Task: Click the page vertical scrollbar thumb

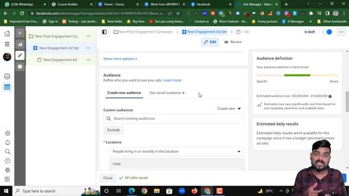Action: pyautogui.click(x=347, y=101)
